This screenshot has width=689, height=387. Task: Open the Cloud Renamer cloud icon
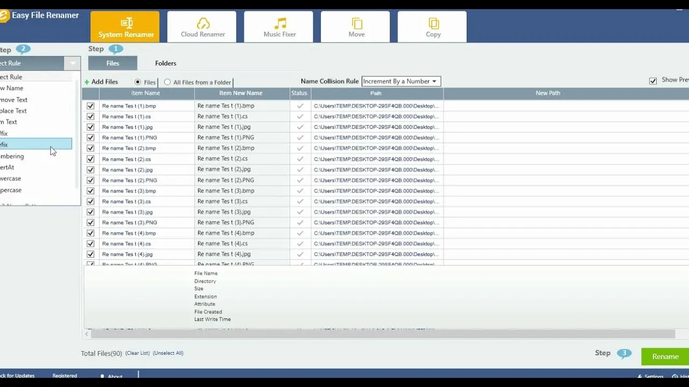pos(203,23)
